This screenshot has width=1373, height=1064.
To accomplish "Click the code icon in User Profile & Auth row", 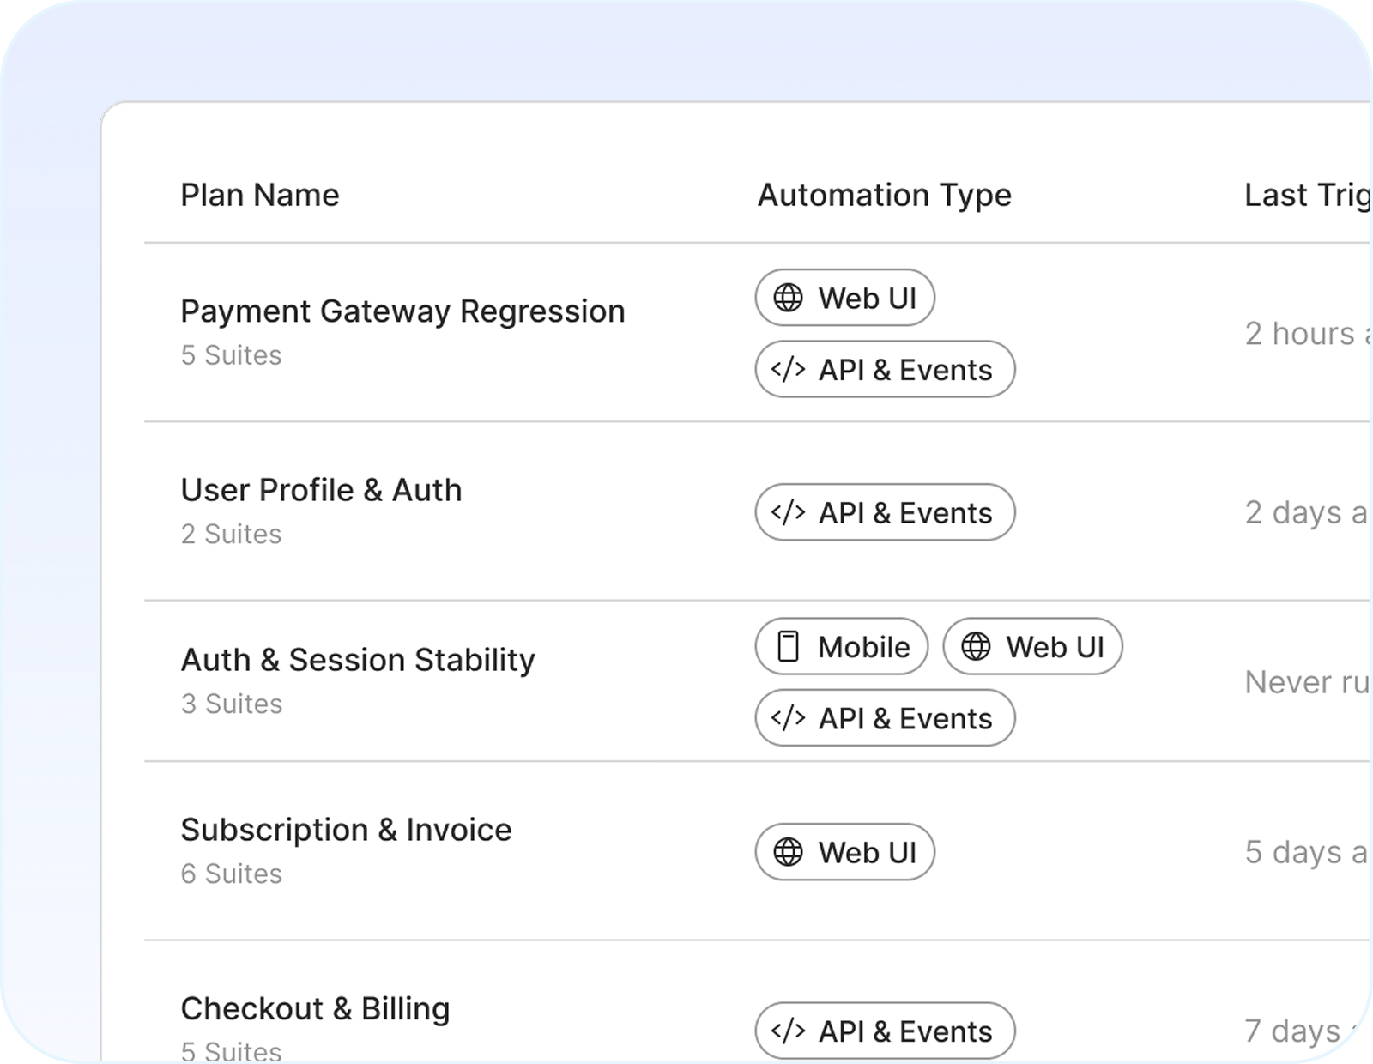I will coord(788,512).
